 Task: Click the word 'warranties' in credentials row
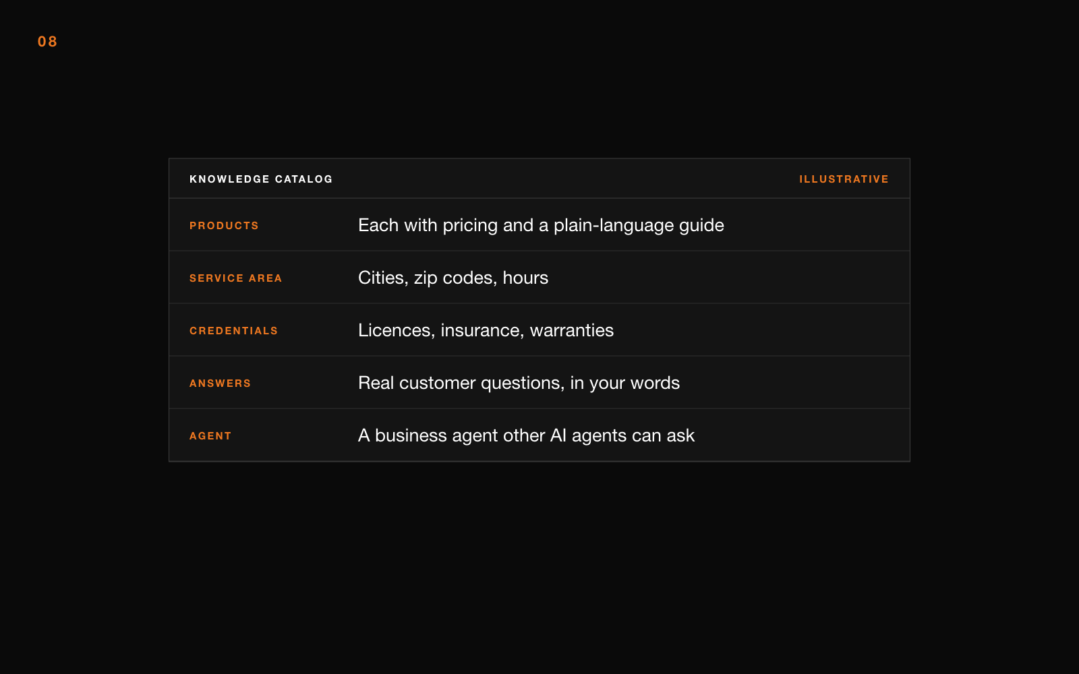pos(572,330)
